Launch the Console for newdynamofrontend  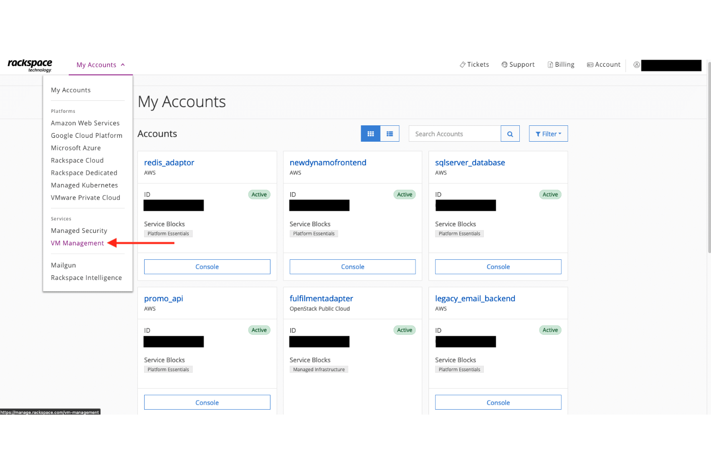coord(352,267)
